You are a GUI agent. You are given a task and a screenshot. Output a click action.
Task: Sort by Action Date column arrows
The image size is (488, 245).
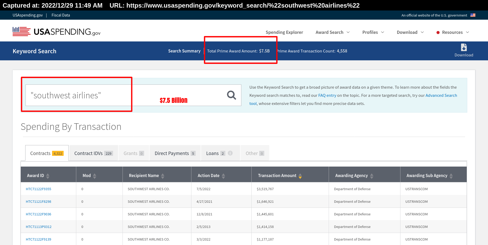[223, 176]
